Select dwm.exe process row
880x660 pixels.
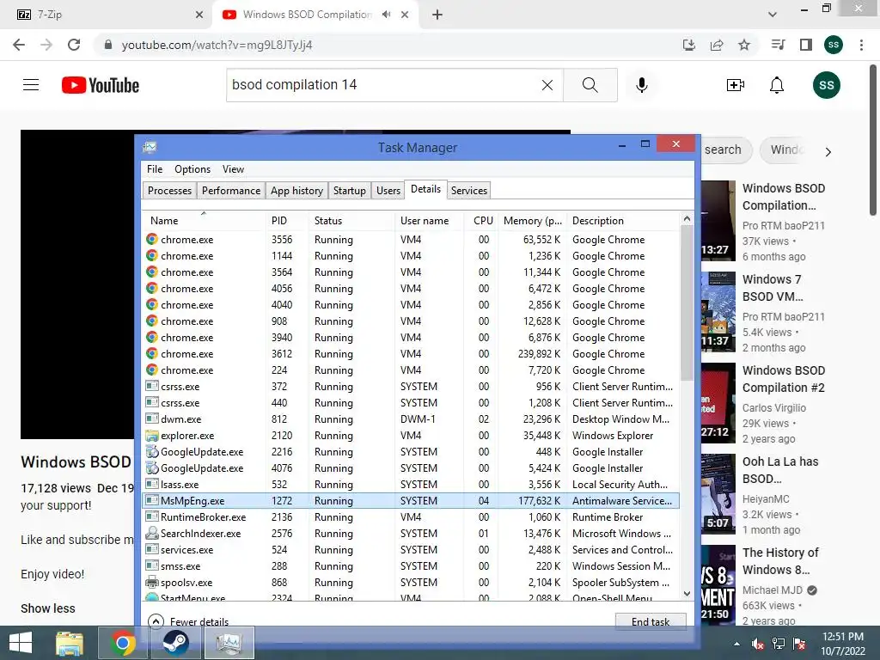click(411, 419)
